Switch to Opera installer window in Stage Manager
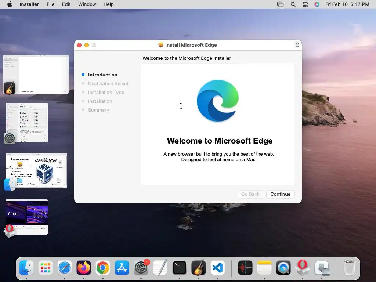Viewport: 376px width, 282px height. click(x=26, y=217)
